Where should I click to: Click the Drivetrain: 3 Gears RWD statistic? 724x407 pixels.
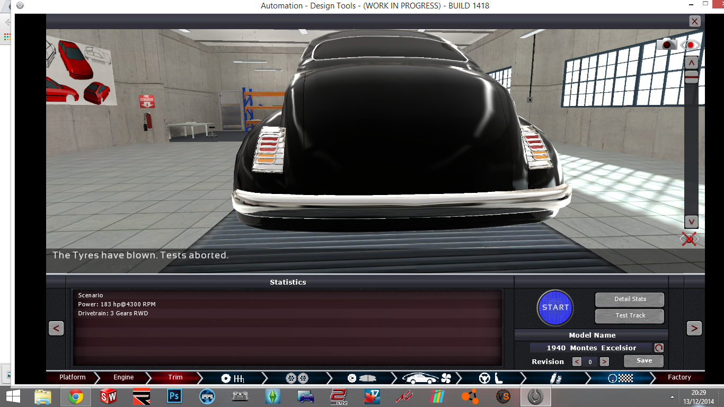113,313
